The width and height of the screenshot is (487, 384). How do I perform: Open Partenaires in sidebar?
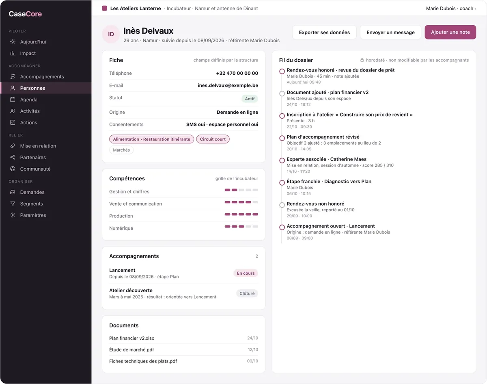pos(46,157)
